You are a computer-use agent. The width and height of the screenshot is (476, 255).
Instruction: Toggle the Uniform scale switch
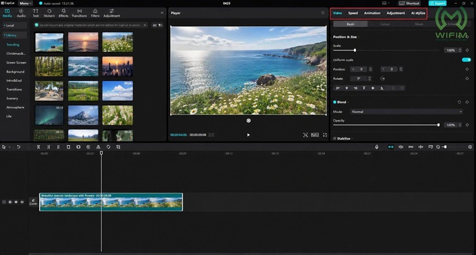(x=466, y=59)
